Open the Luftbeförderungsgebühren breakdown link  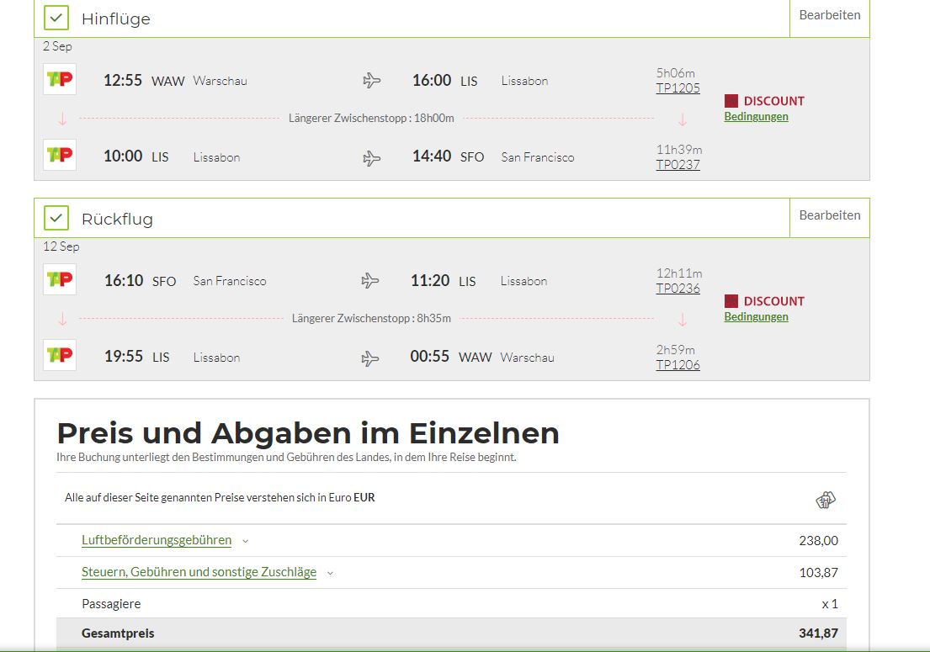tap(157, 540)
